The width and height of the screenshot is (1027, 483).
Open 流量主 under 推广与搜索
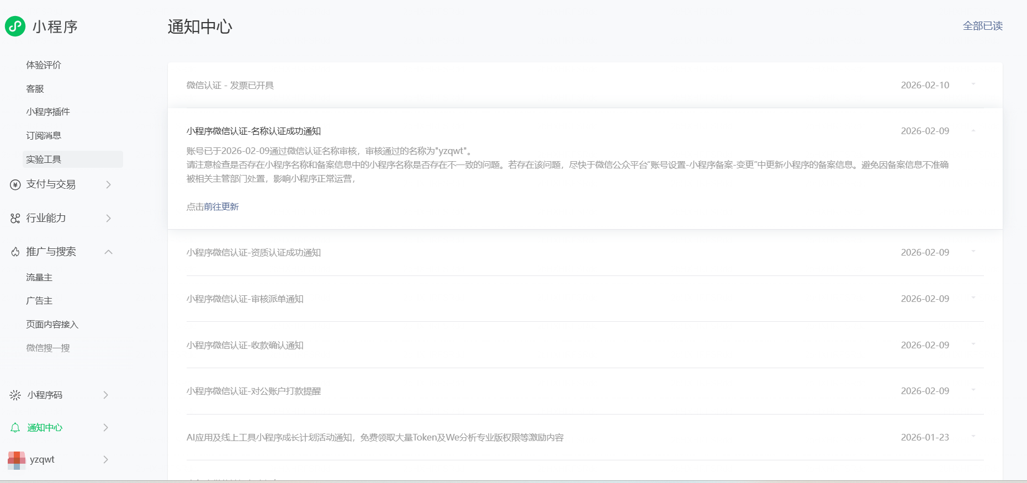tap(39, 278)
